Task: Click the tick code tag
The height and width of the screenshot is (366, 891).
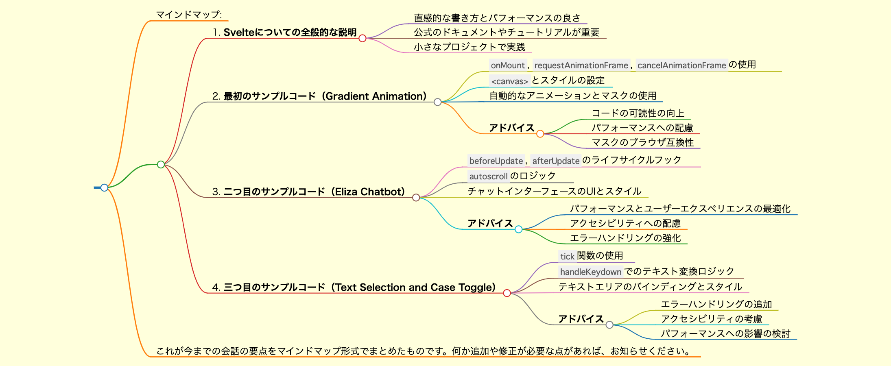Action: pos(567,256)
